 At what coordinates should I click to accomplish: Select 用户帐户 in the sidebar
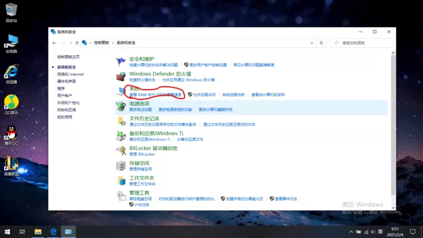pyautogui.click(x=65, y=96)
